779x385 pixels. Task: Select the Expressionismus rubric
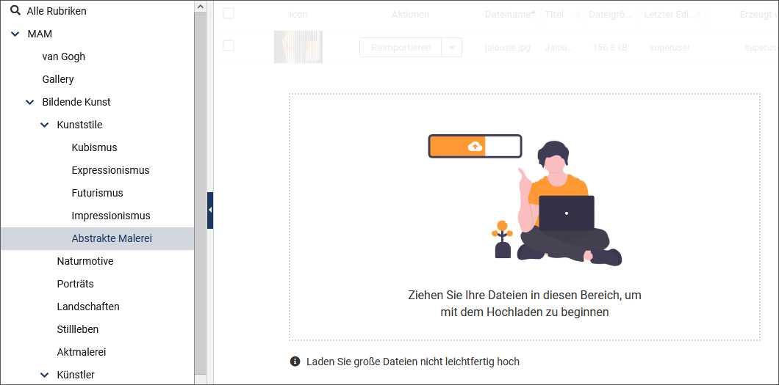(110, 170)
